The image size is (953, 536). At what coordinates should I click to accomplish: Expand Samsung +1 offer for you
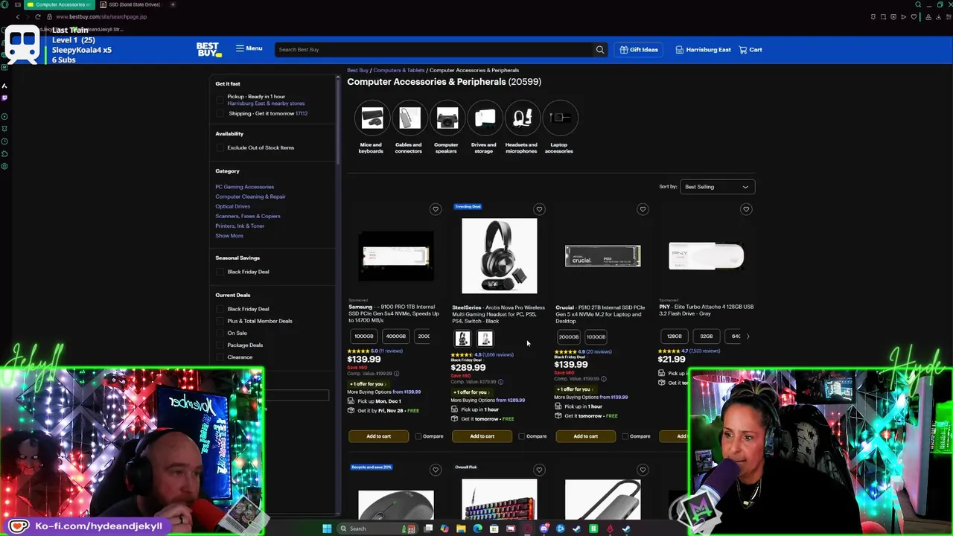[x=367, y=384]
